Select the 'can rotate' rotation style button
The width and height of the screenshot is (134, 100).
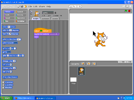coord(31,12)
